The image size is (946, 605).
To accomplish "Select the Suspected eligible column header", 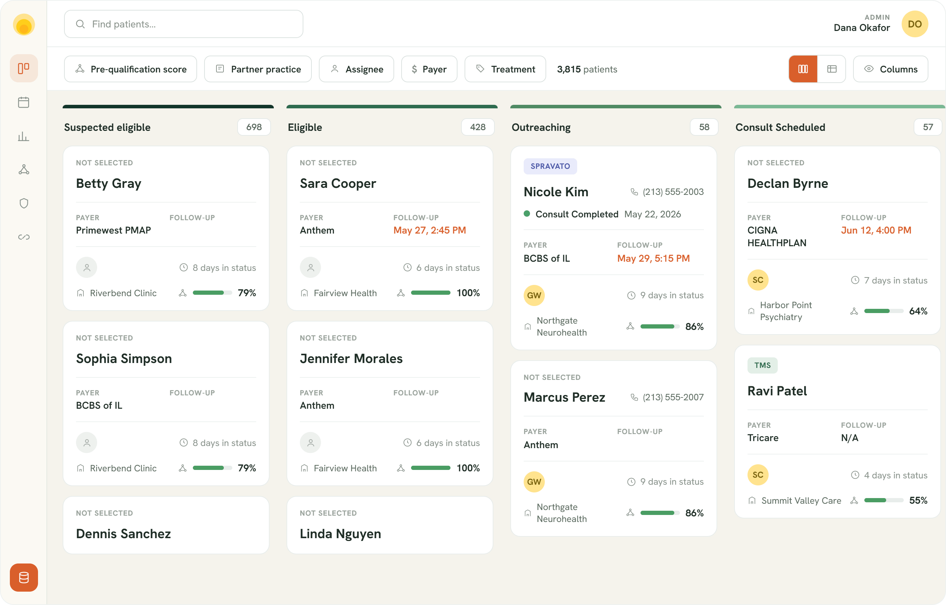I will (107, 127).
